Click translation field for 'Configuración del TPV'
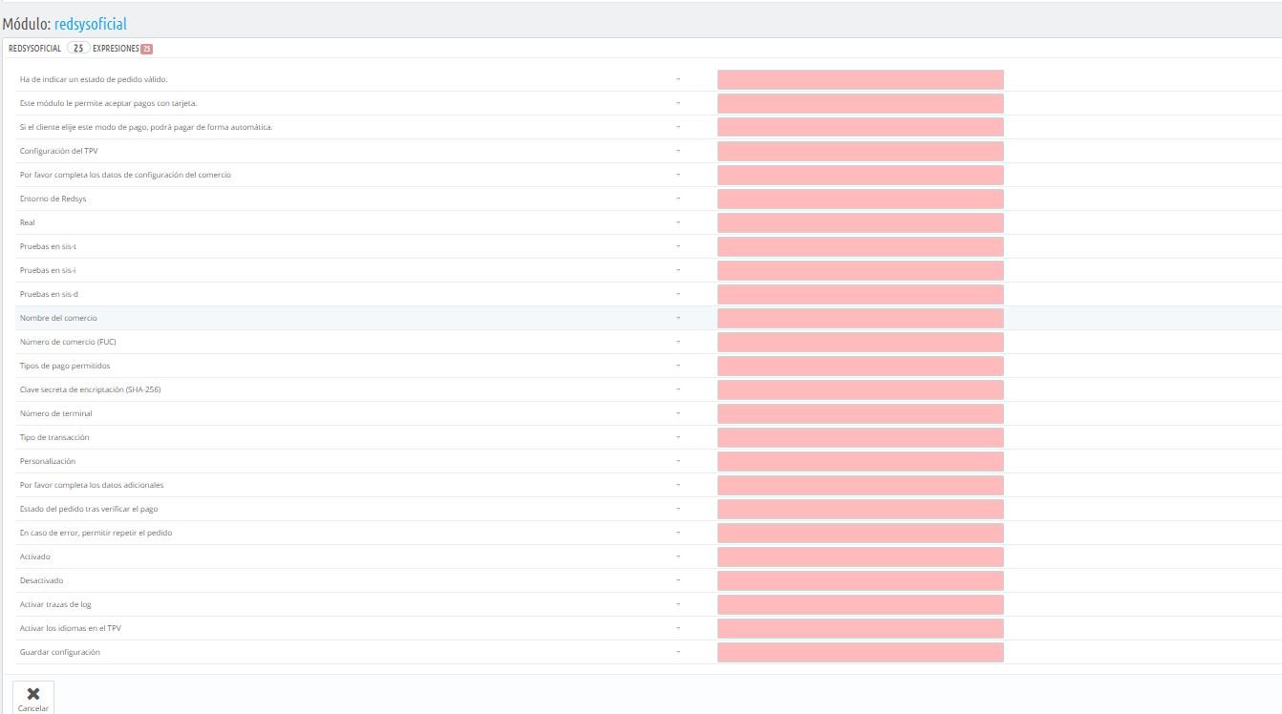1282x714 pixels. pyautogui.click(x=860, y=151)
